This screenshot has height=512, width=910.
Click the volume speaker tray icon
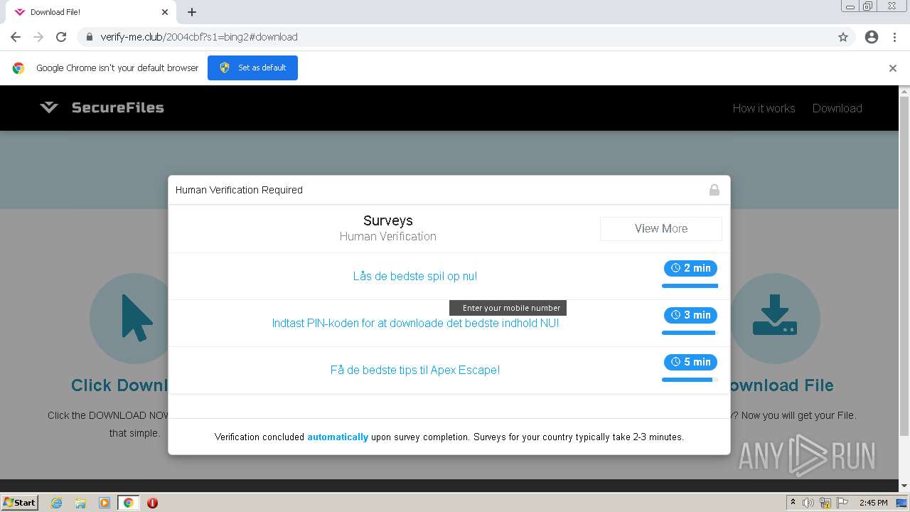tap(808, 503)
